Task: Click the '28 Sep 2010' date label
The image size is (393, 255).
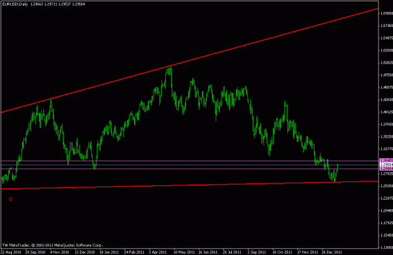Action: [x=35, y=252]
